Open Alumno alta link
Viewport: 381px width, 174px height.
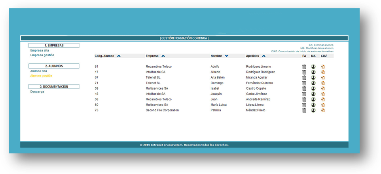click(38, 71)
